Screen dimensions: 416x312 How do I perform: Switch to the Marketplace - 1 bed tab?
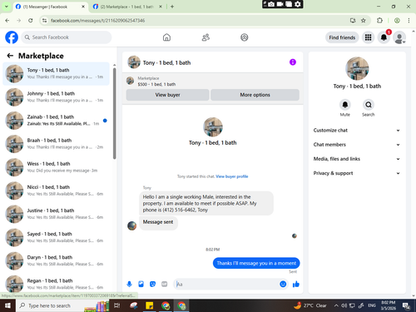pos(127,7)
